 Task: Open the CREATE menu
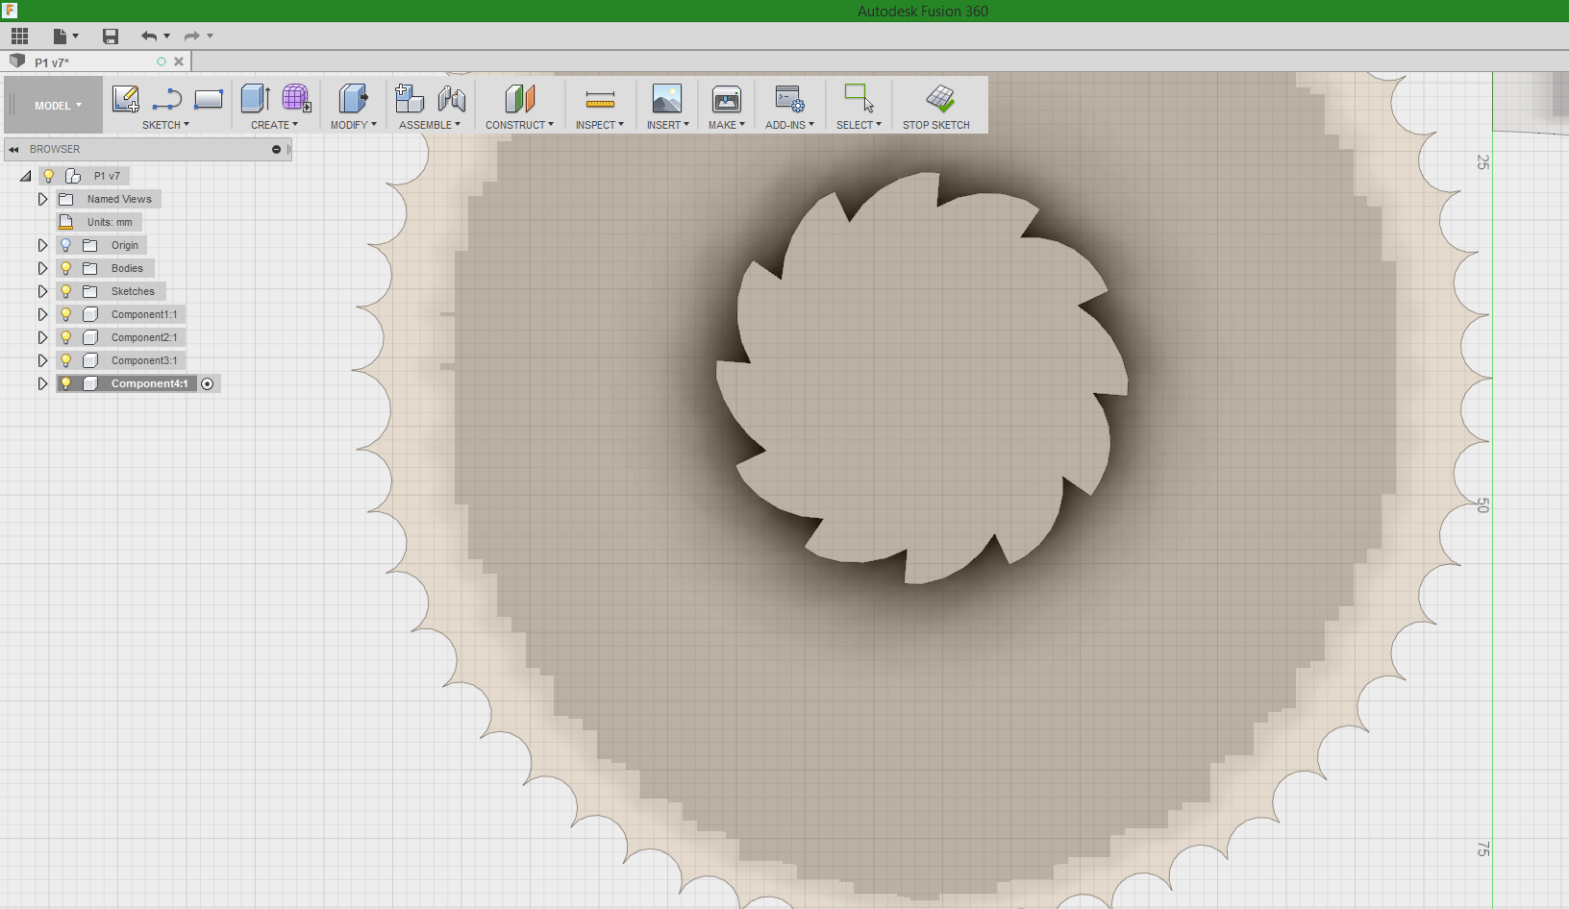pyautogui.click(x=274, y=125)
